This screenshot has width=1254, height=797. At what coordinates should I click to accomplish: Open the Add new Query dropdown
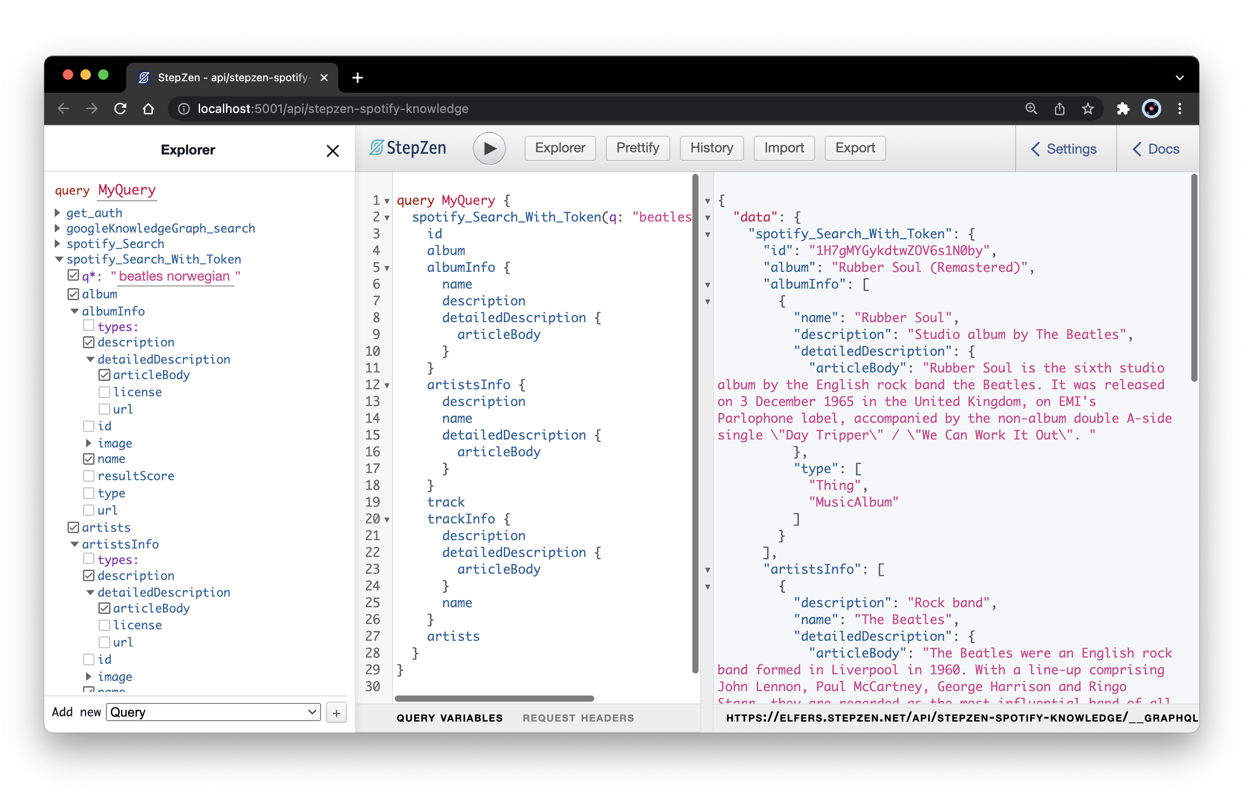pyautogui.click(x=213, y=712)
